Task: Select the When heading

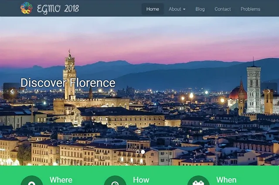Action: point(226,180)
